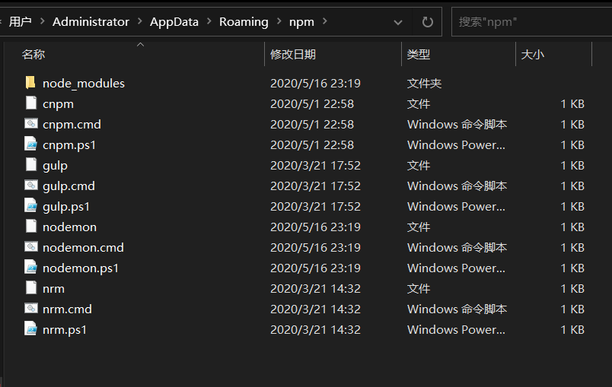The height and width of the screenshot is (387, 612).
Task: Click the cnpm blank file icon
Action: point(31,103)
